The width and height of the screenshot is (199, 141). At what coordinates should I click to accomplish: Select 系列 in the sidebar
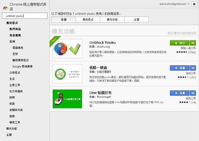12,42
